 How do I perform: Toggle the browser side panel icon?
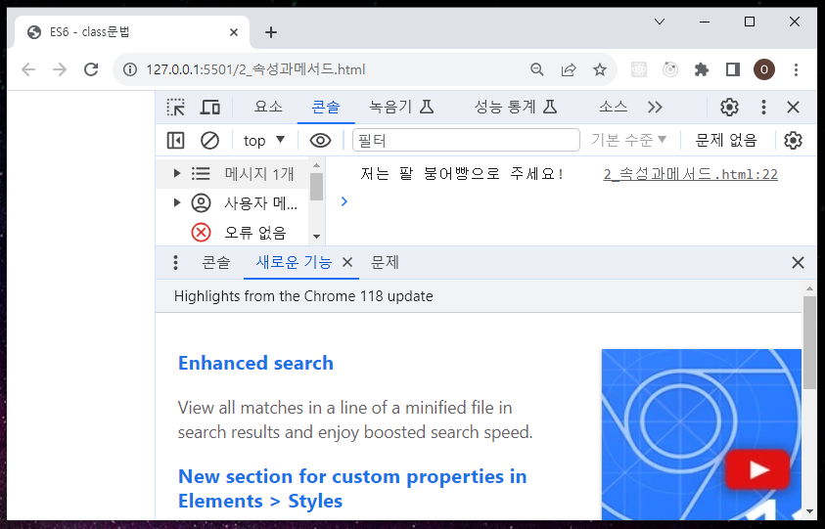pos(733,69)
